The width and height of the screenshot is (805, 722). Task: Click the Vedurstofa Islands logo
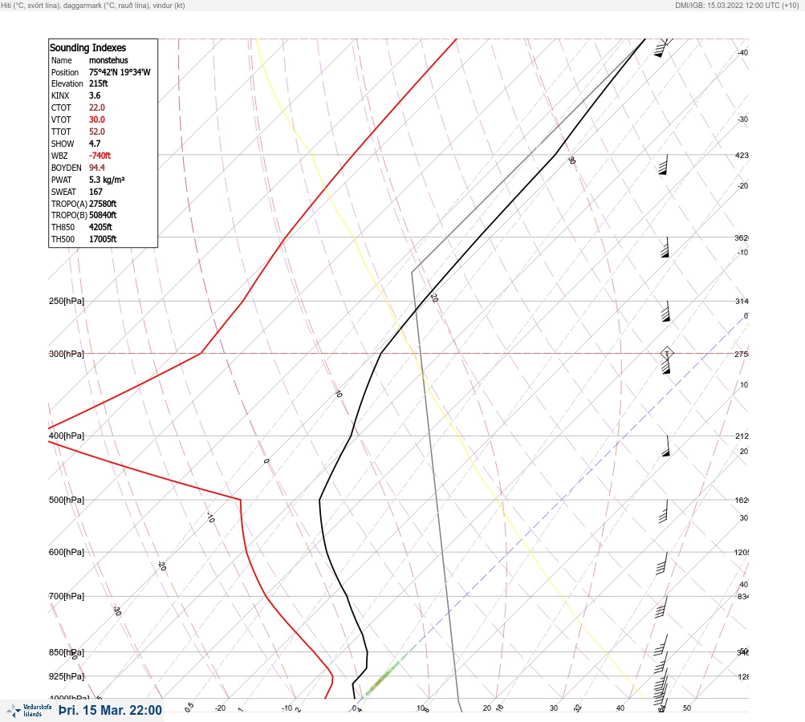pyautogui.click(x=29, y=710)
